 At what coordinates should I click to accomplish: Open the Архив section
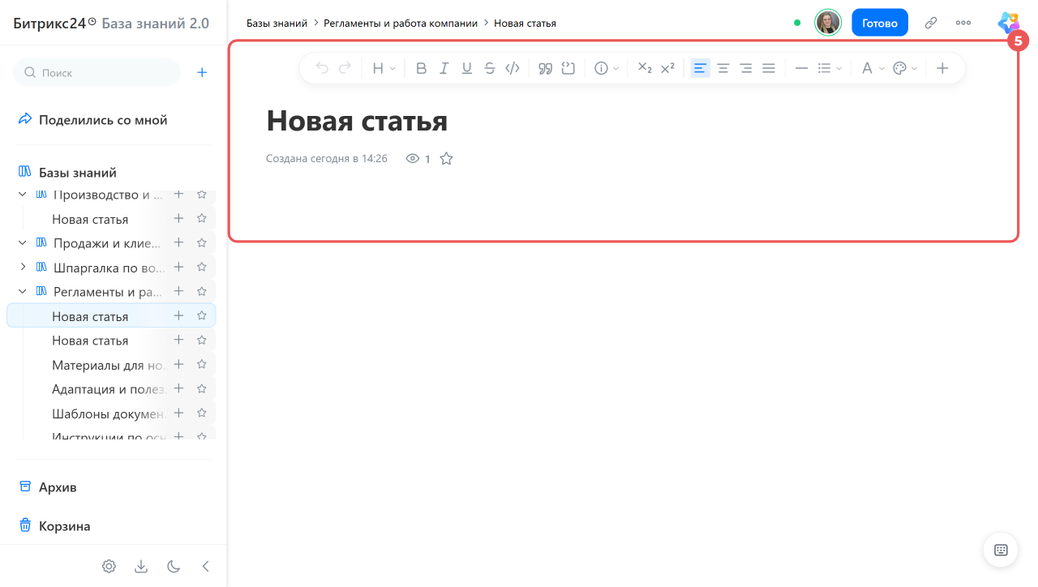coord(58,487)
